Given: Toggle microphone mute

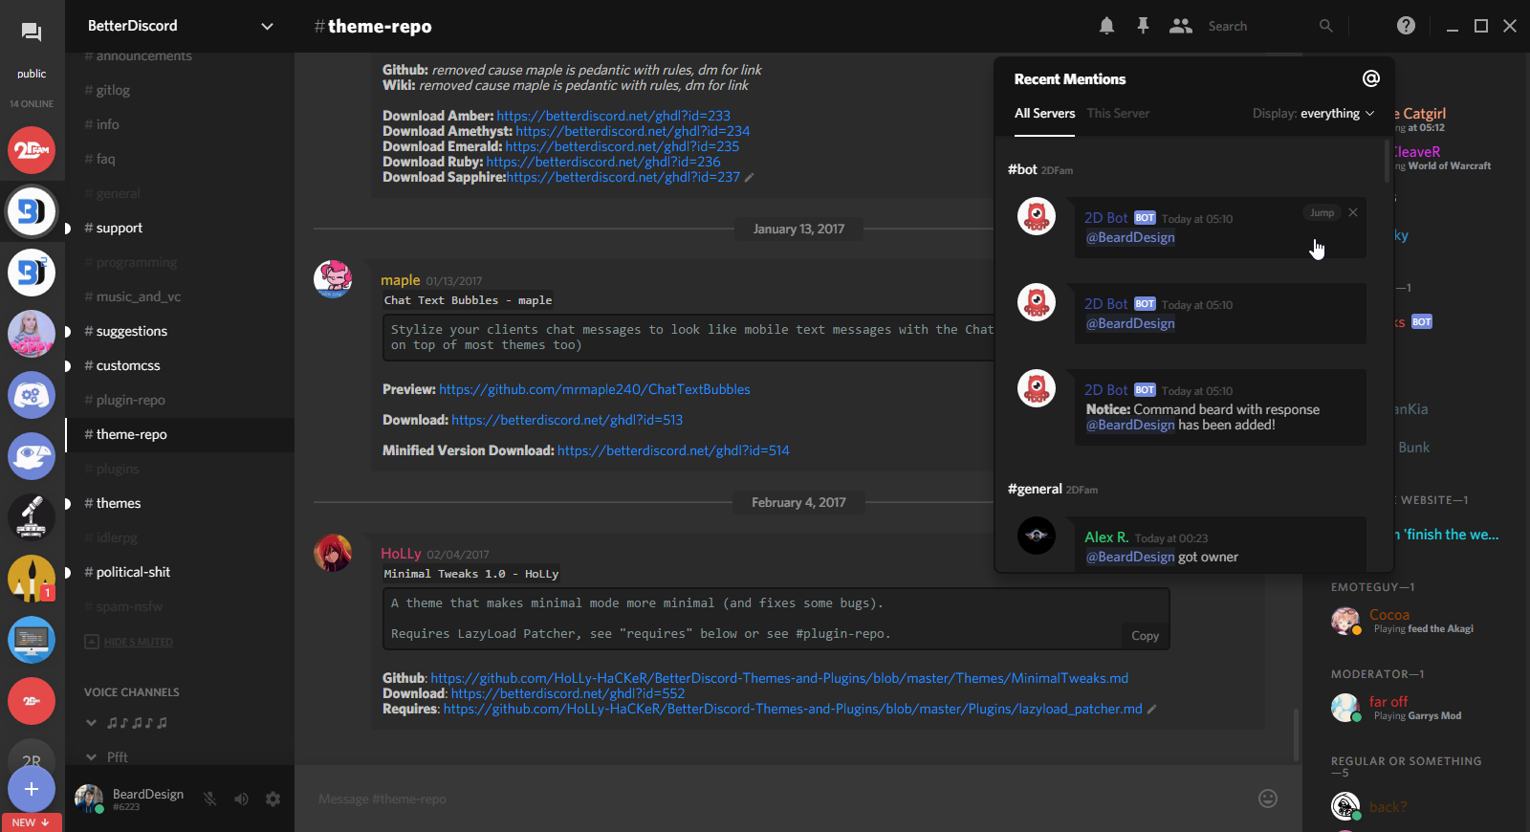Looking at the screenshot, I should coord(209,799).
